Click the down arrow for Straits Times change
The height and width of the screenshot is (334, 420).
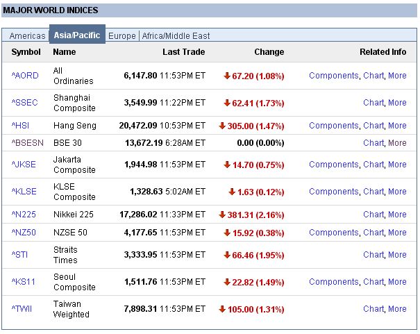pos(226,255)
